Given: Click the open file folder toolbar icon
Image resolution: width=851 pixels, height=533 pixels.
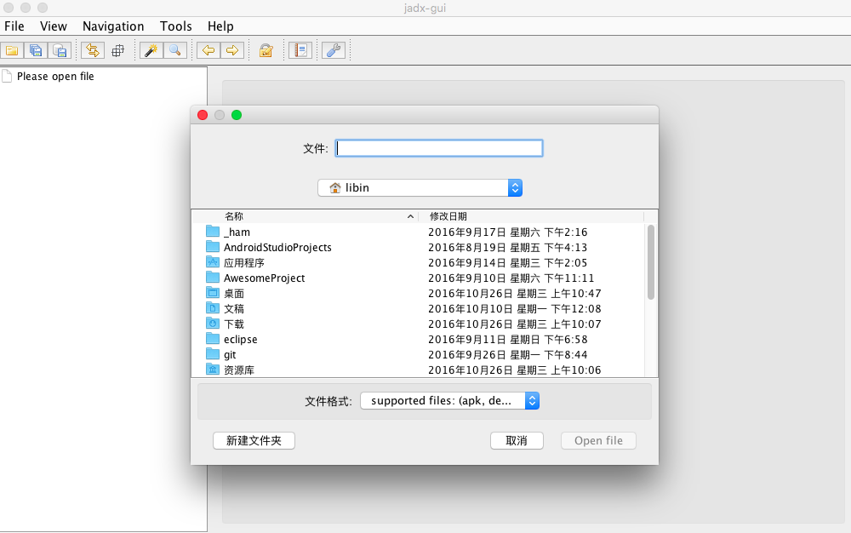Looking at the screenshot, I should coord(12,50).
